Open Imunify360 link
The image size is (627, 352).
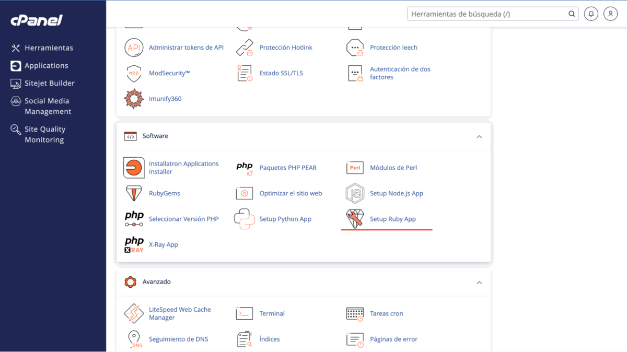point(165,99)
